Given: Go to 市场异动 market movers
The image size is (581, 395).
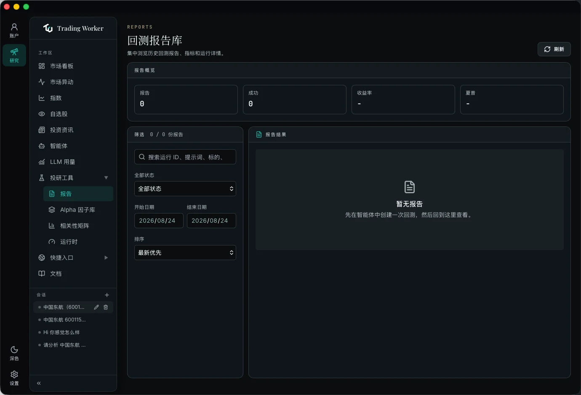Looking at the screenshot, I should (x=73, y=82).
